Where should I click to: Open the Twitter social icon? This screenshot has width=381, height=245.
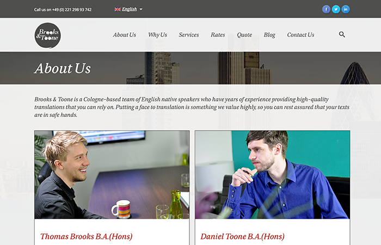tap(336, 9)
